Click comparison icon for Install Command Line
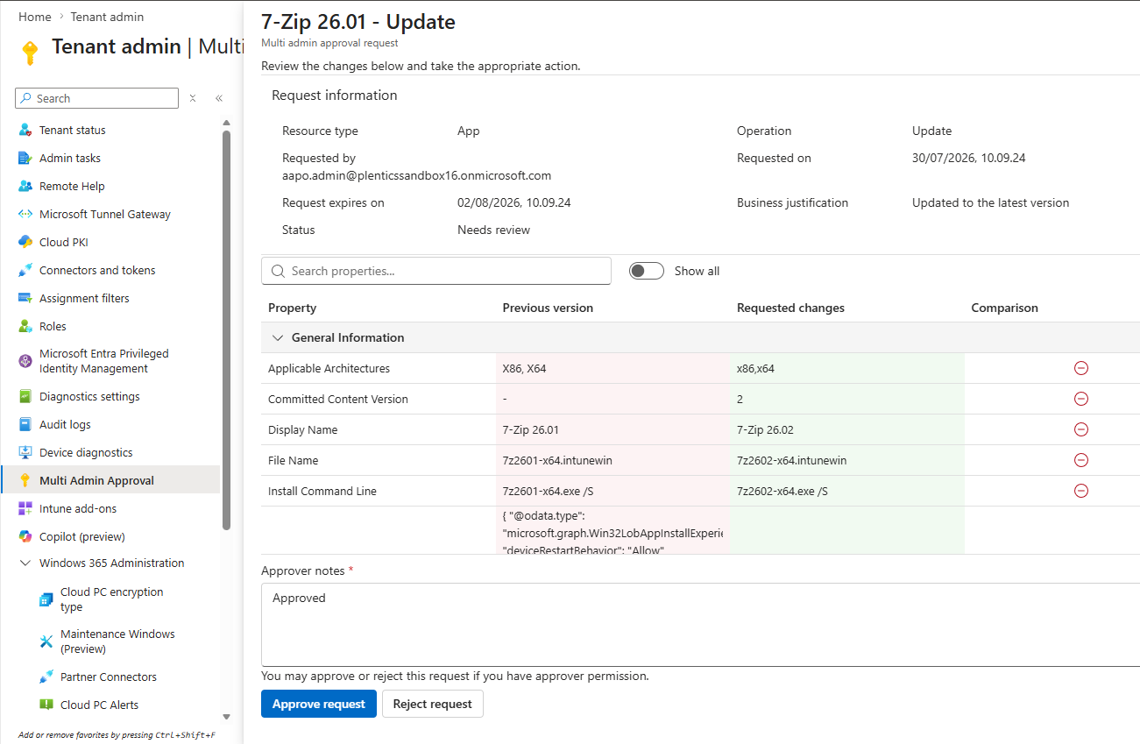Viewport: 1140px width, 744px height. (1081, 491)
